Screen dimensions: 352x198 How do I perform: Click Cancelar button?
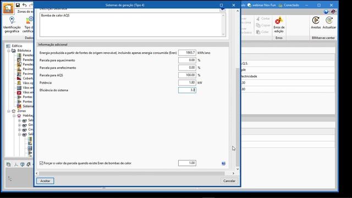[x=229, y=181]
